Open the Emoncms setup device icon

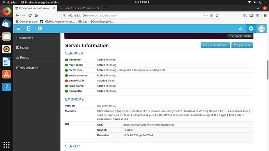[x=29, y=28]
